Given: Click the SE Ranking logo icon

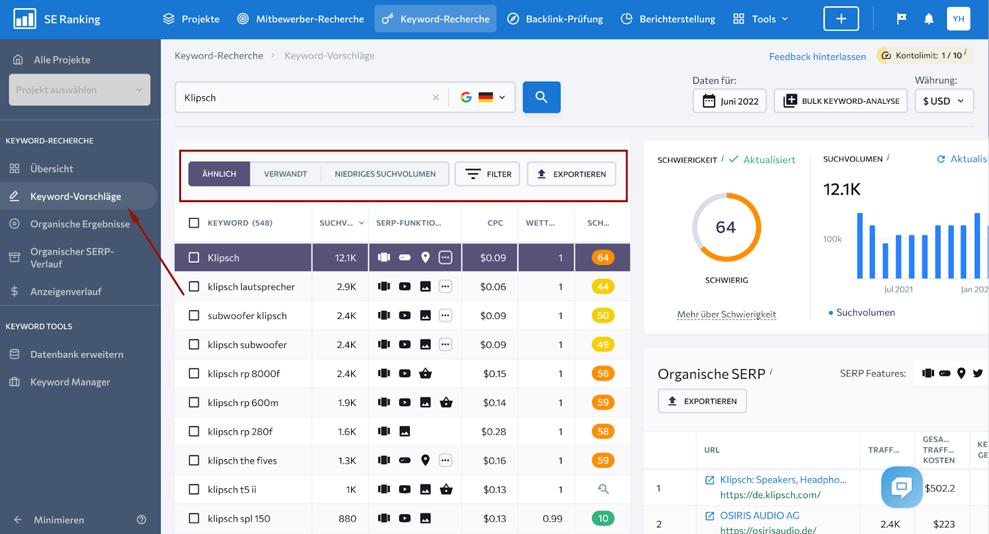Looking at the screenshot, I should pos(25,19).
